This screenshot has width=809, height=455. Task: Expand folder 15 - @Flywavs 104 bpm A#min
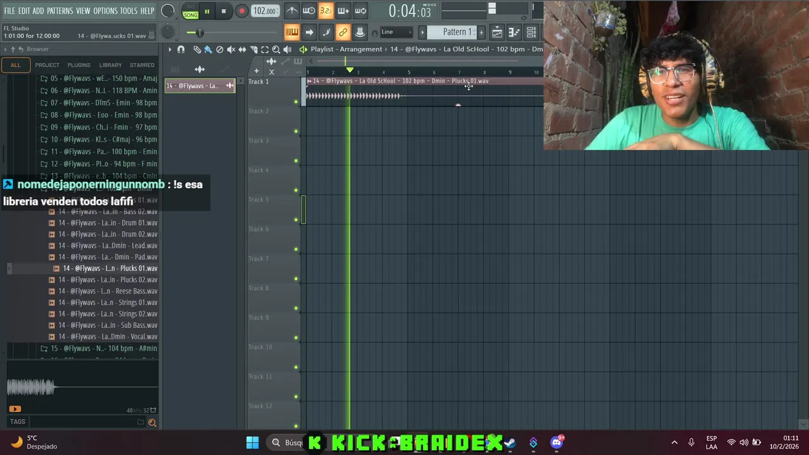point(99,348)
